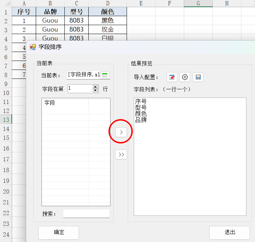Image resolution: width=255 pixels, height=242 pixels.
Task: Click cell C2 containing 8083
Action: pos(77,20)
